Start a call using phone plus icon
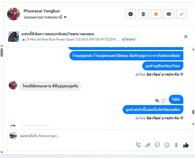 pos(138,145)
